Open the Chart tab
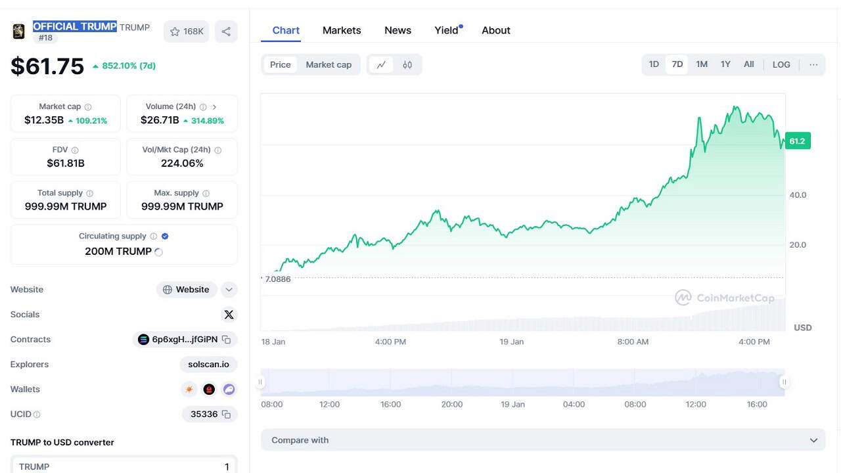 click(x=286, y=30)
